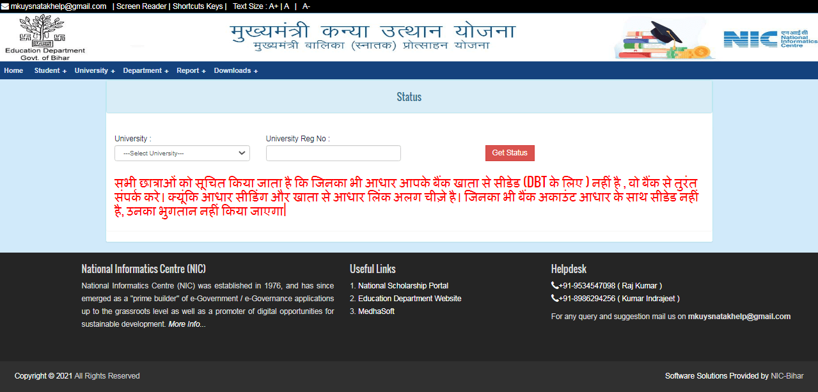Click the phone icon beside Raj Kumar's number
Screen dimensions: 818x392
(x=554, y=285)
